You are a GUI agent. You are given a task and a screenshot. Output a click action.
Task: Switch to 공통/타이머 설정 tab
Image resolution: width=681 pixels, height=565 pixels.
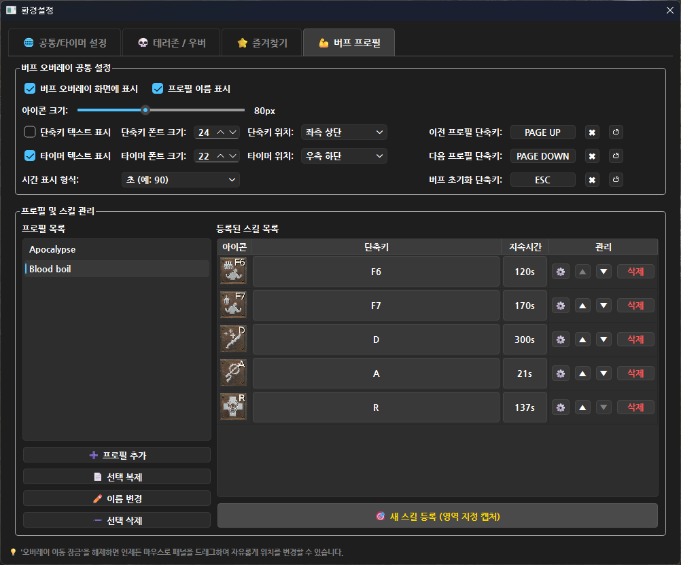point(65,43)
